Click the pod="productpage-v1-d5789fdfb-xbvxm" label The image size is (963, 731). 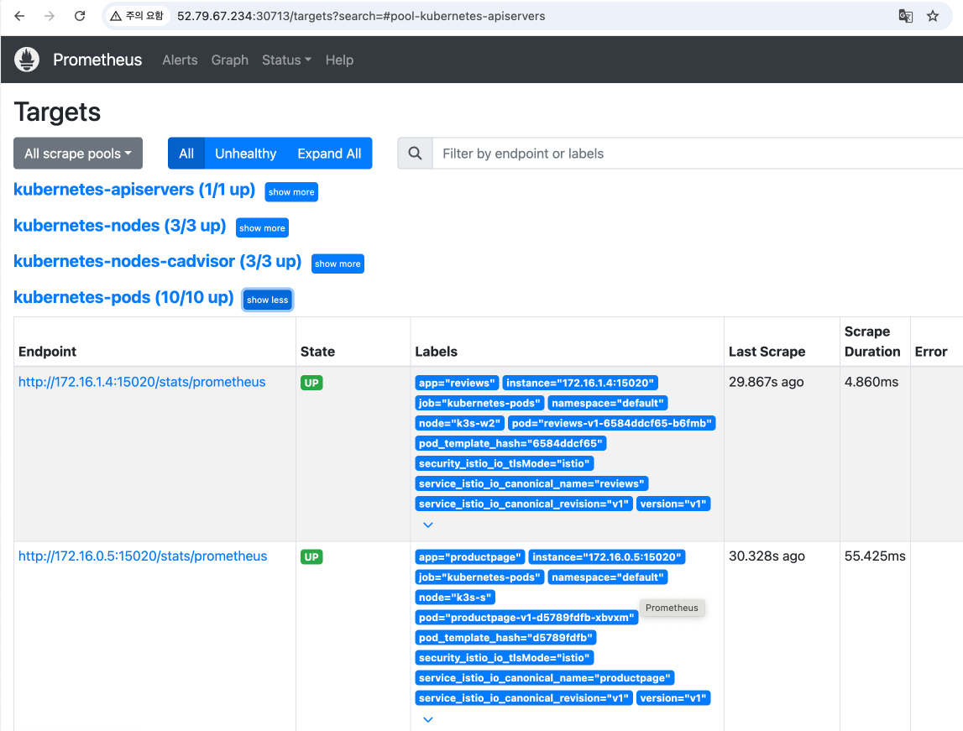coord(526,618)
